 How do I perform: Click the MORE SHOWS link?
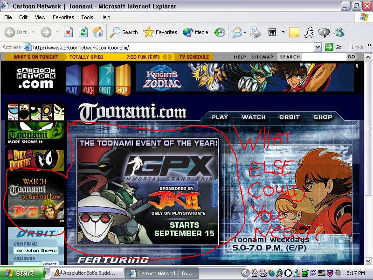[x=25, y=142]
